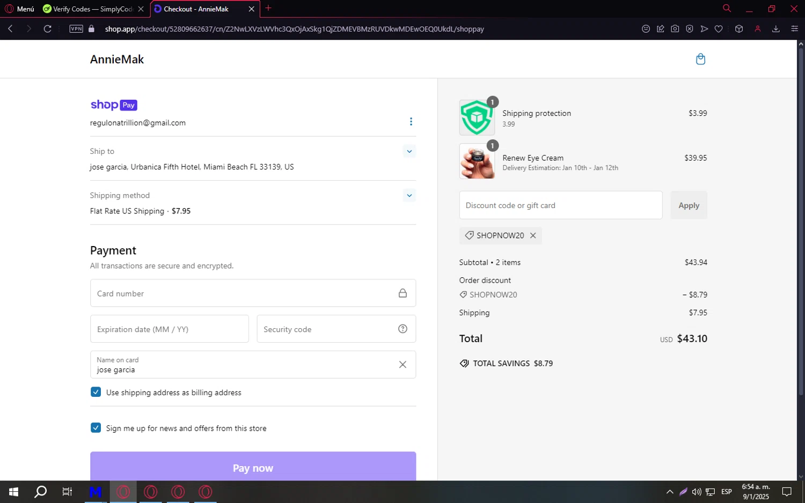Viewport: 805px width, 503px height.
Task: Click the Expiration date field
Action: 170,329
